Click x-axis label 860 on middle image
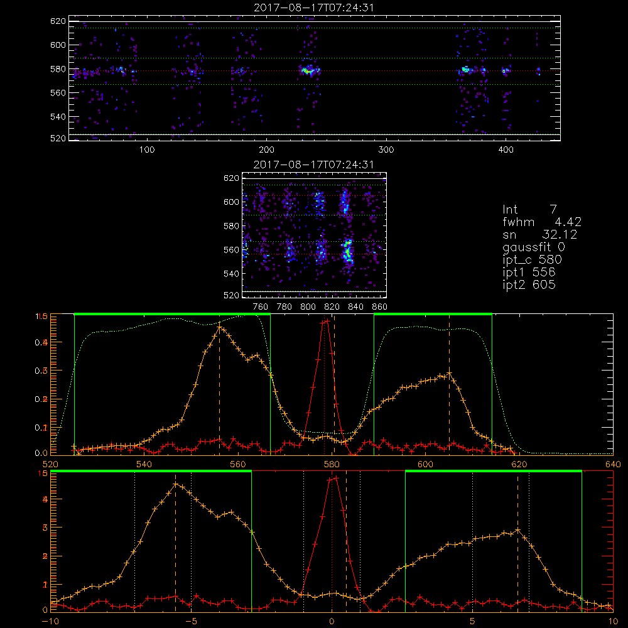 coord(380,307)
